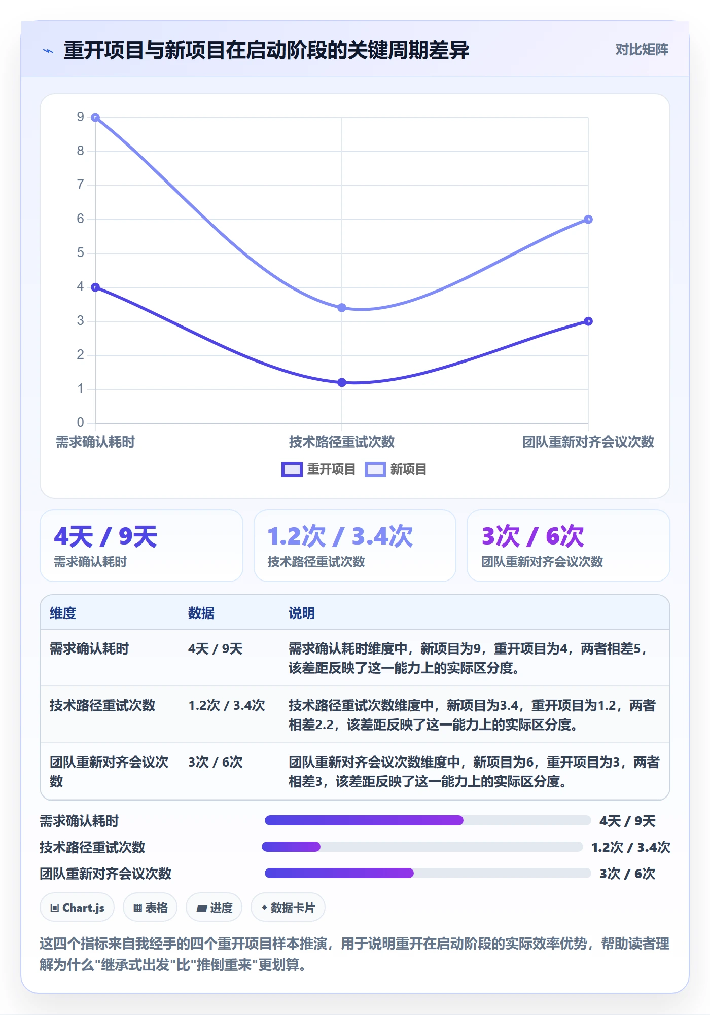This screenshot has width=710, height=1015.
Task: Click footer note starting 这四个指标
Action: (x=355, y=954)
